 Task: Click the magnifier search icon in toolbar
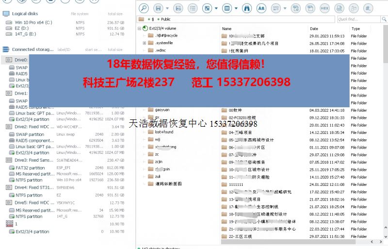[144, 8]
